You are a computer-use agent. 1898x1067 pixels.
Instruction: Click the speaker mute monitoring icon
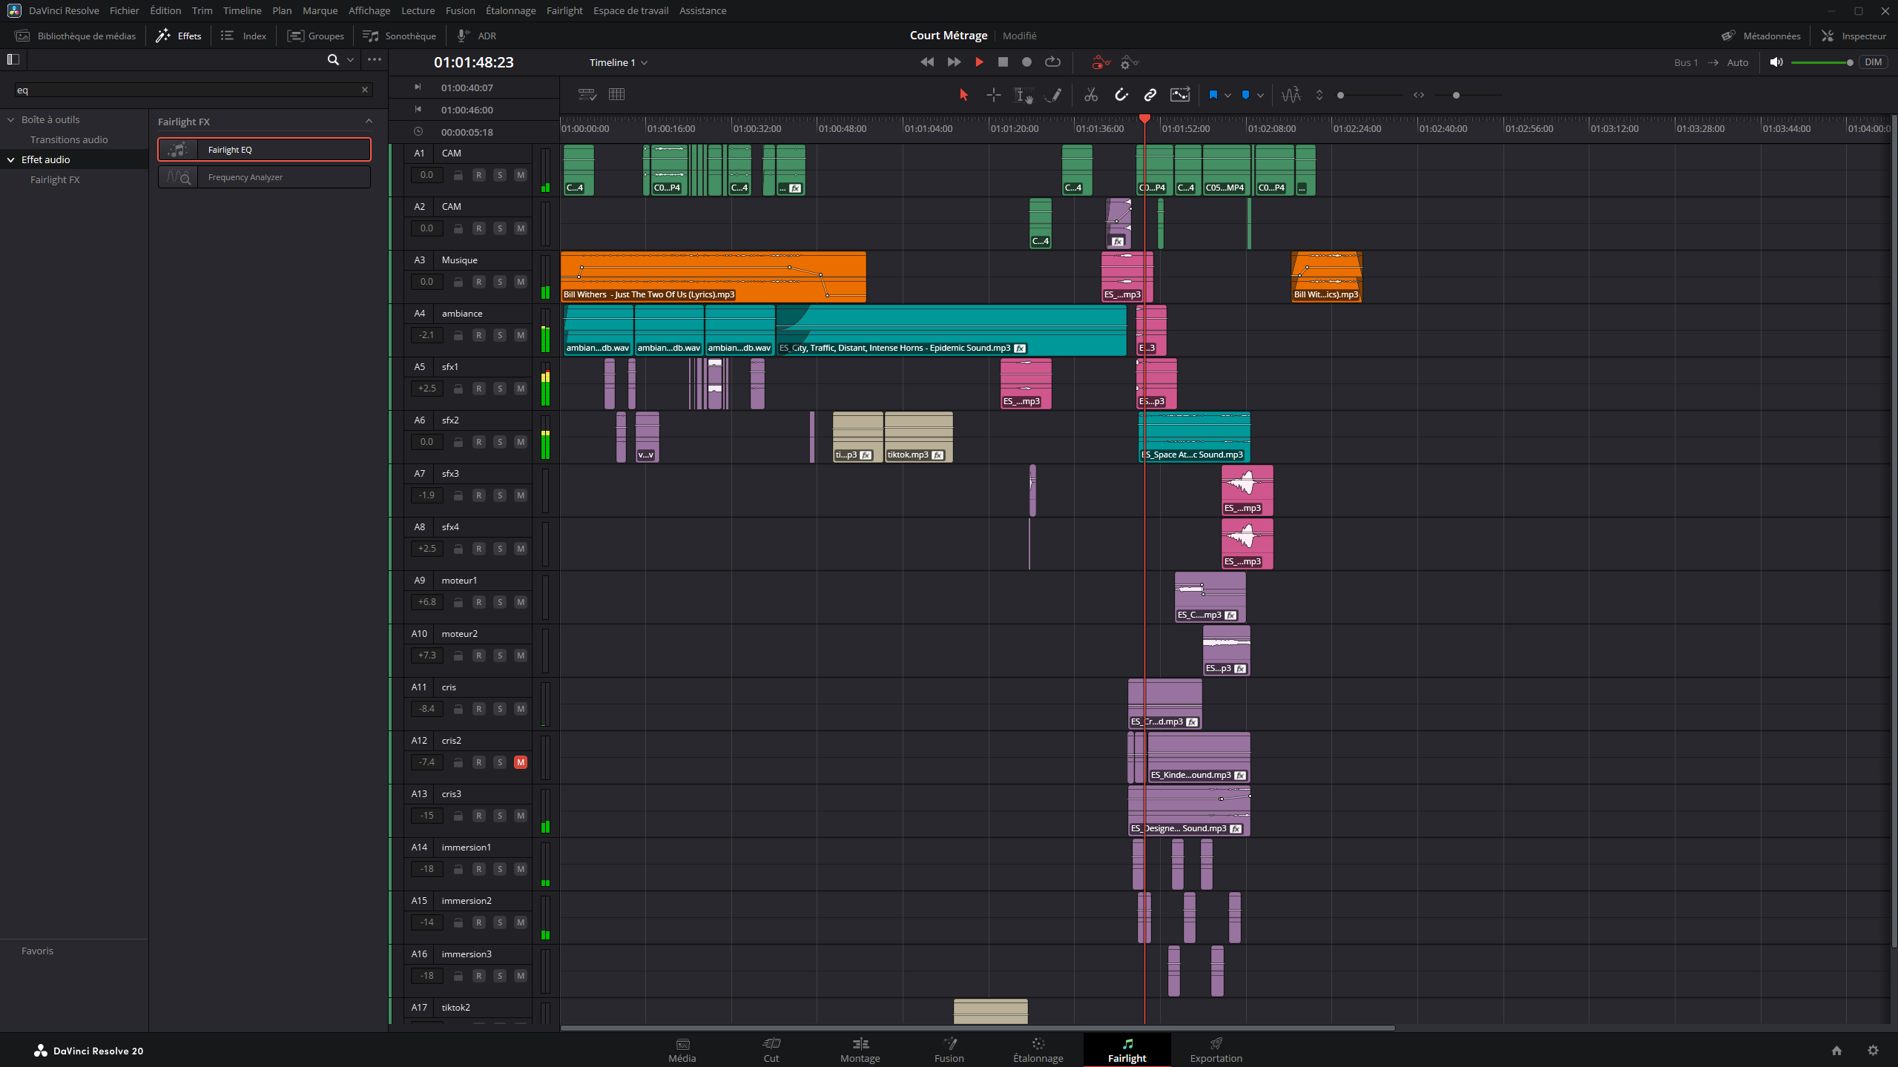(1776, 62)
